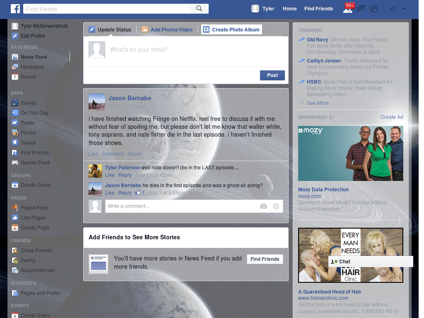This screenshot has height=318, width=424.
Task: Click the News Feed sidebar icon
Action: pyautogui.click(x=15, y=57)
